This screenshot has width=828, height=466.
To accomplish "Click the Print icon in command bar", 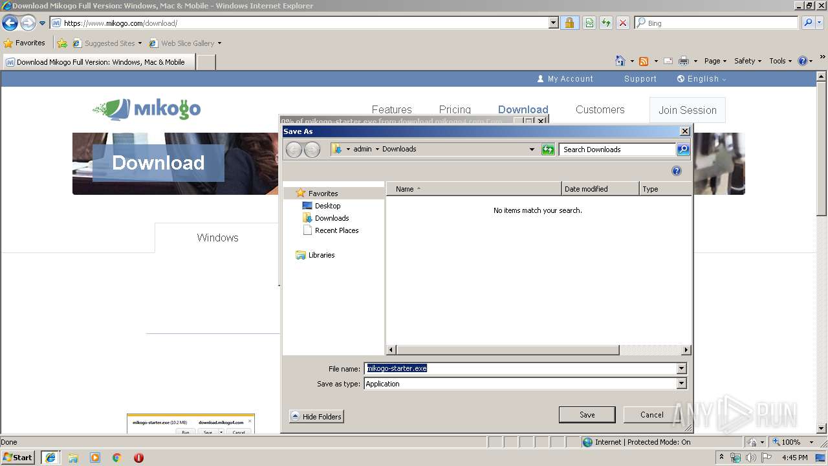I will 683,61.
